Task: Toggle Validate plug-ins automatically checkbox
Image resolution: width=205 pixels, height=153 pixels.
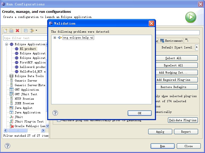Action: pos(59,120)
